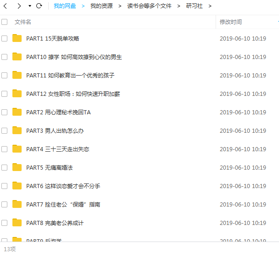Click the back navigation arrow
Viewport: 279px width, 254px height.
tap(6, 6)
